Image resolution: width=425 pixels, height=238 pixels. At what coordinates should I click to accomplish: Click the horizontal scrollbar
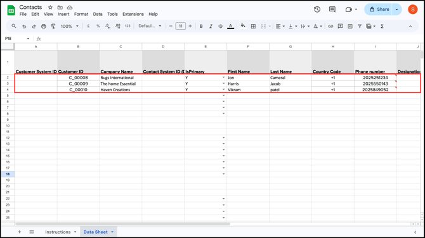(x=123, y=224)
